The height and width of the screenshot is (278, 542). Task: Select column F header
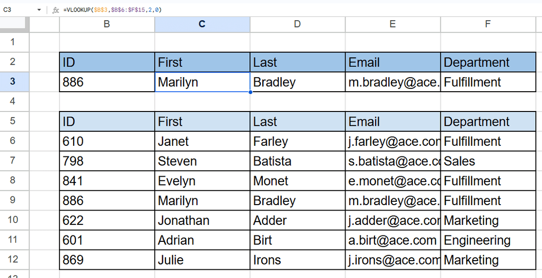coord(487,24)
